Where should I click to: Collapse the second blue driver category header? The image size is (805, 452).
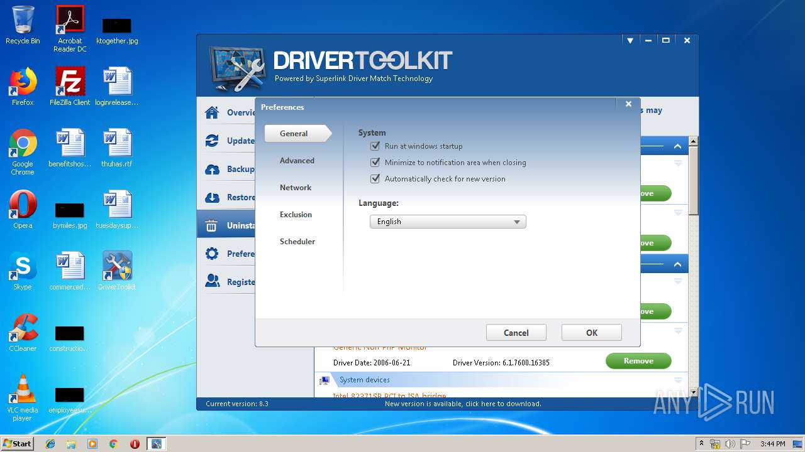[x=677, y=264]
